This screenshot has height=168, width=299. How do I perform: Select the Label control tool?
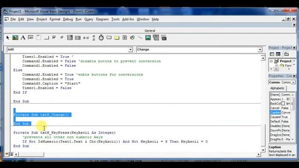tap(23, 38)
